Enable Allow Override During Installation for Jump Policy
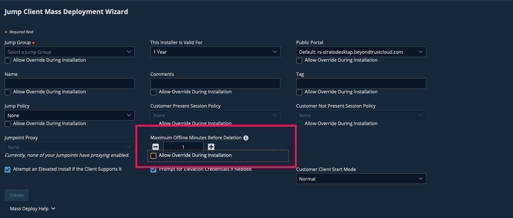 [7, 124]
